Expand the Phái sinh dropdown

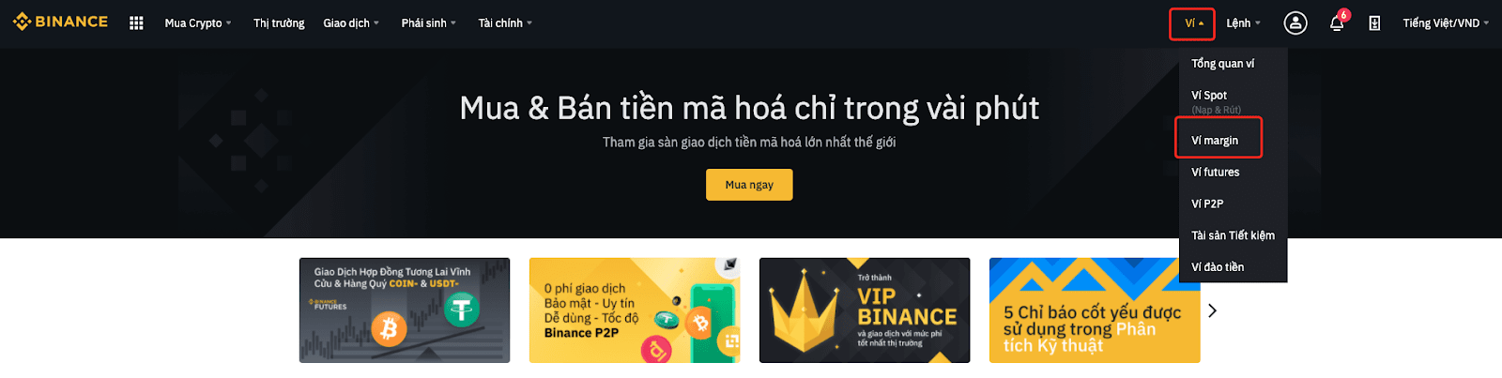point(429,23)
